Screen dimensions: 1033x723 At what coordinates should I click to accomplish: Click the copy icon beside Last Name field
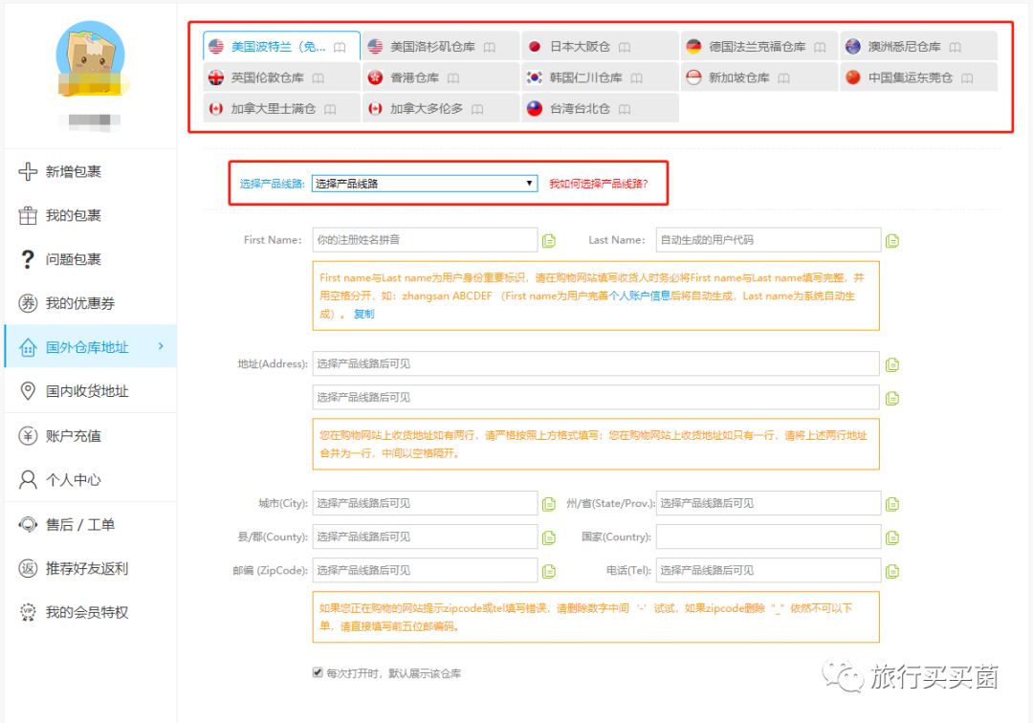(x=891, y=239)
